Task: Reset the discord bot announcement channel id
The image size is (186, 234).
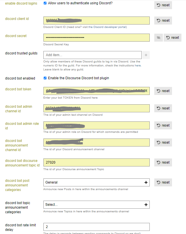Action: (163, 143)
